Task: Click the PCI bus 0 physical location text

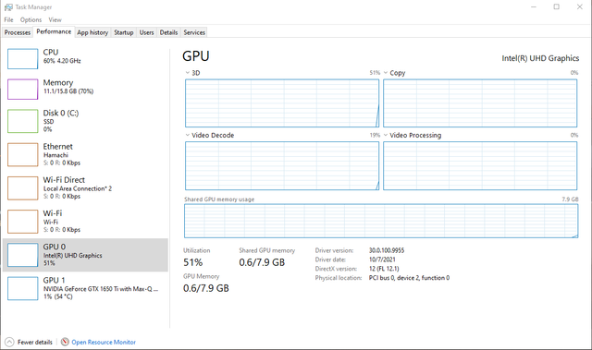Action: (409, 278)
